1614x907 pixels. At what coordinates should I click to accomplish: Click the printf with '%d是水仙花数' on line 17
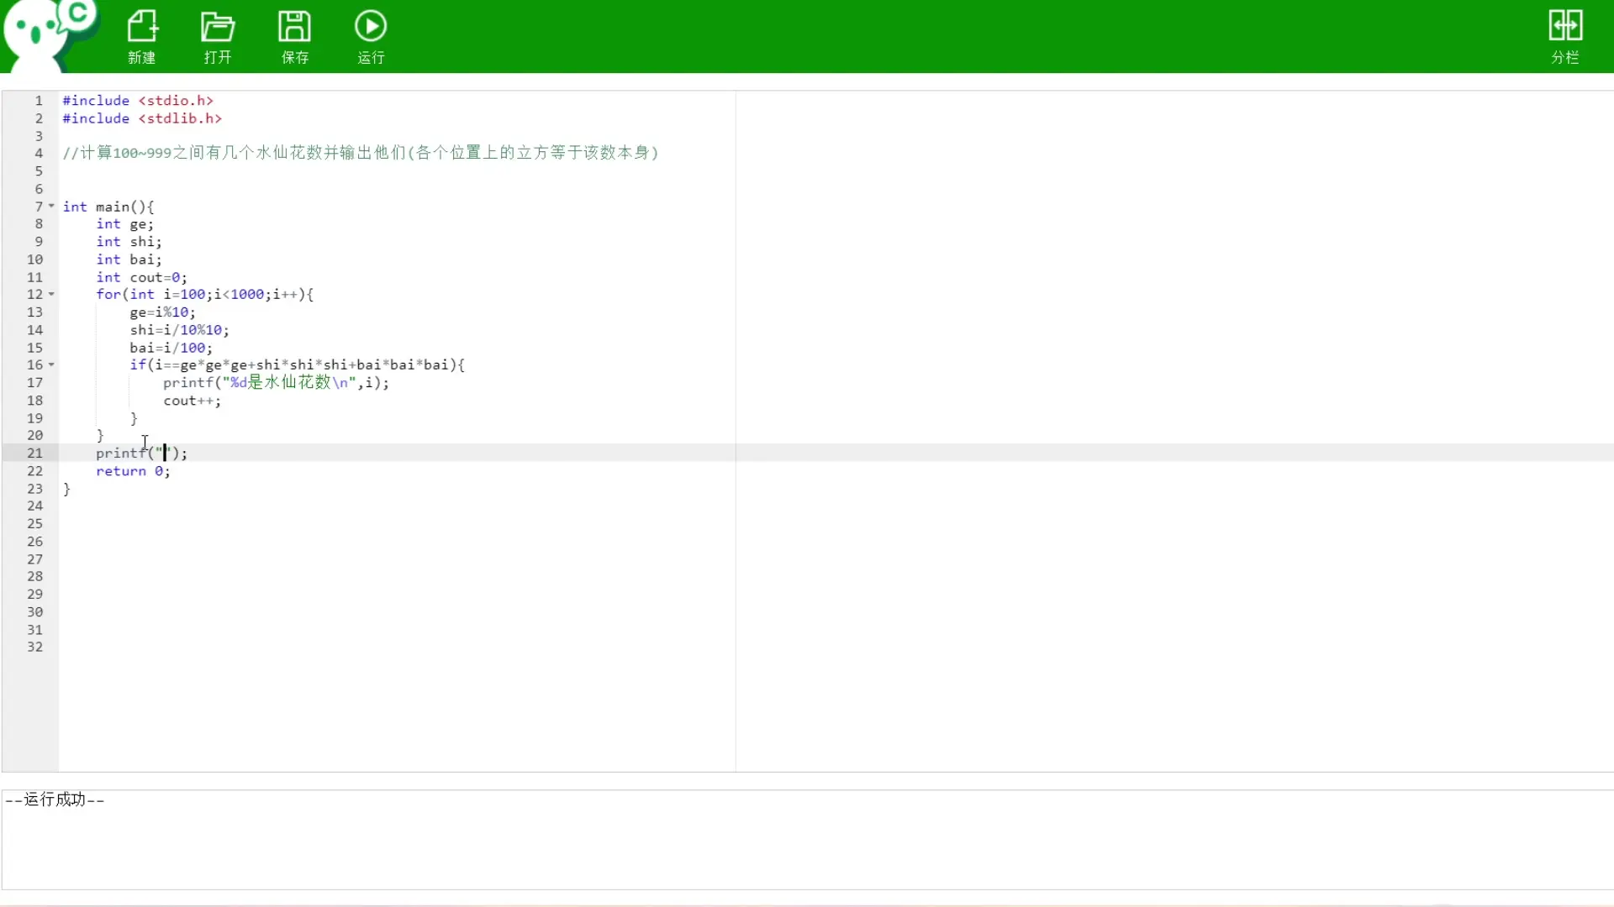click(276, 383)
